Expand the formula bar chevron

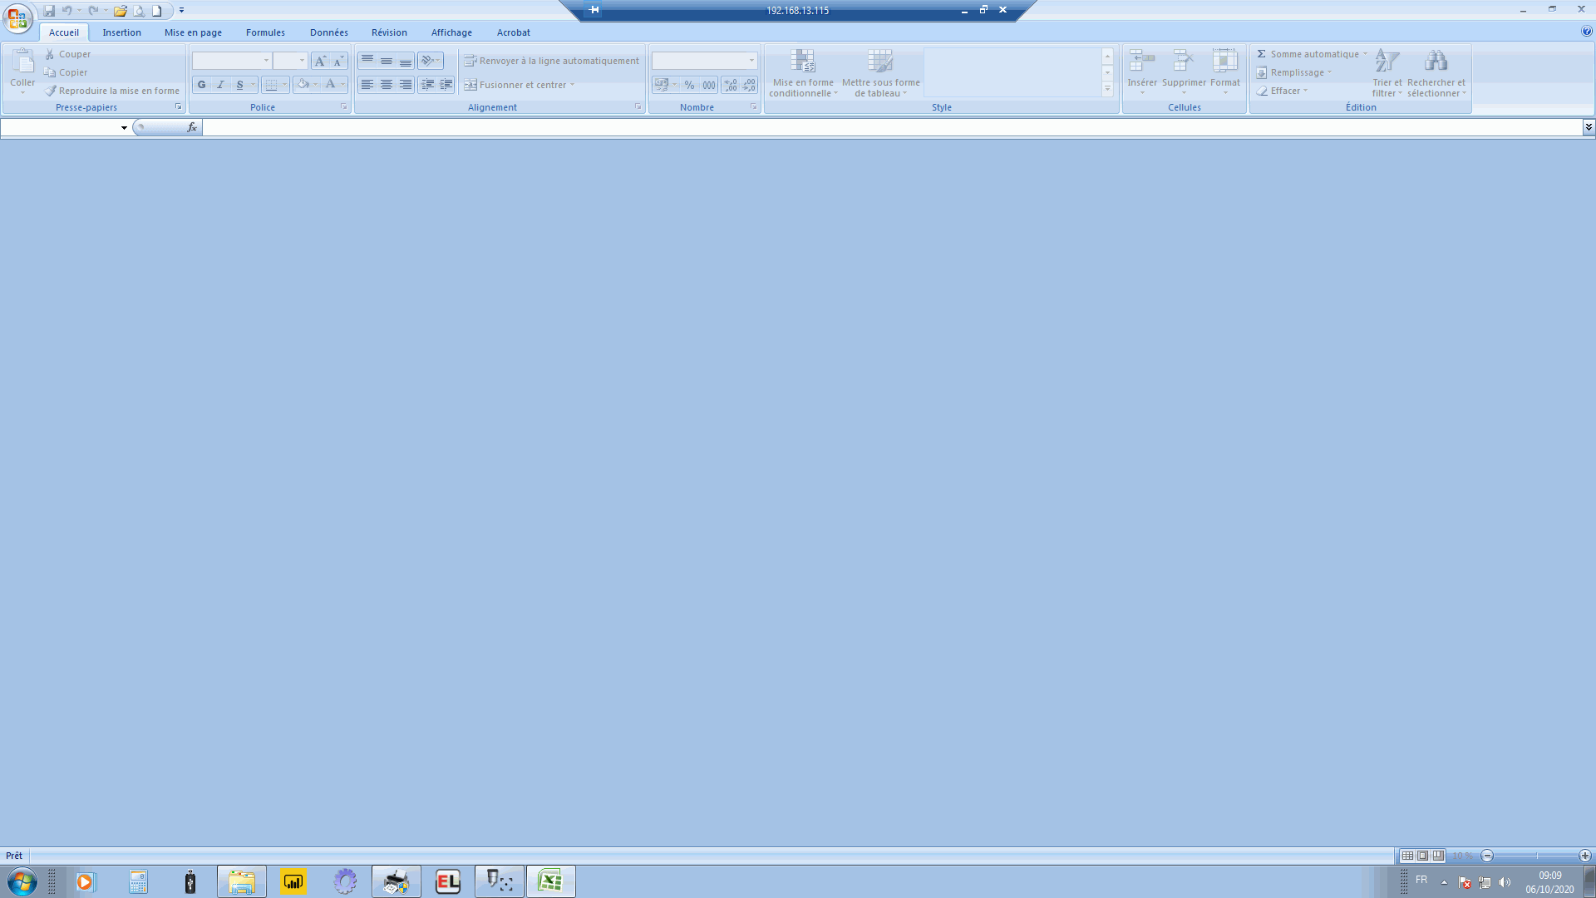[x=1588, y=127]
